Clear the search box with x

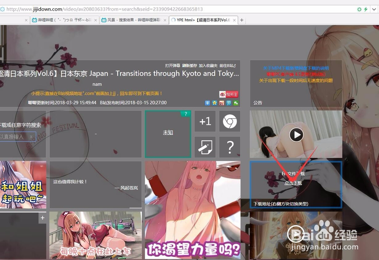pos(31,137)
